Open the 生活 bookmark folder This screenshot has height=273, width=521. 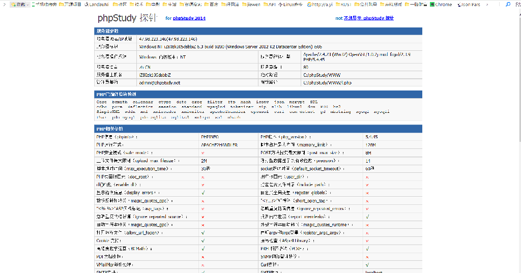coord(169,4)
